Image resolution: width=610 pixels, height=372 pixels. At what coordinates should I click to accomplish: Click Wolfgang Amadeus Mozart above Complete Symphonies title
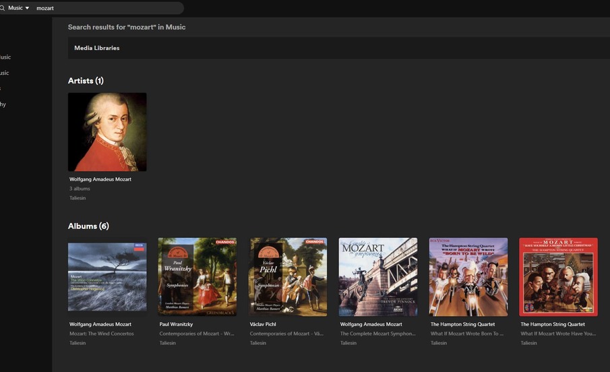click(x=371, y=324)
